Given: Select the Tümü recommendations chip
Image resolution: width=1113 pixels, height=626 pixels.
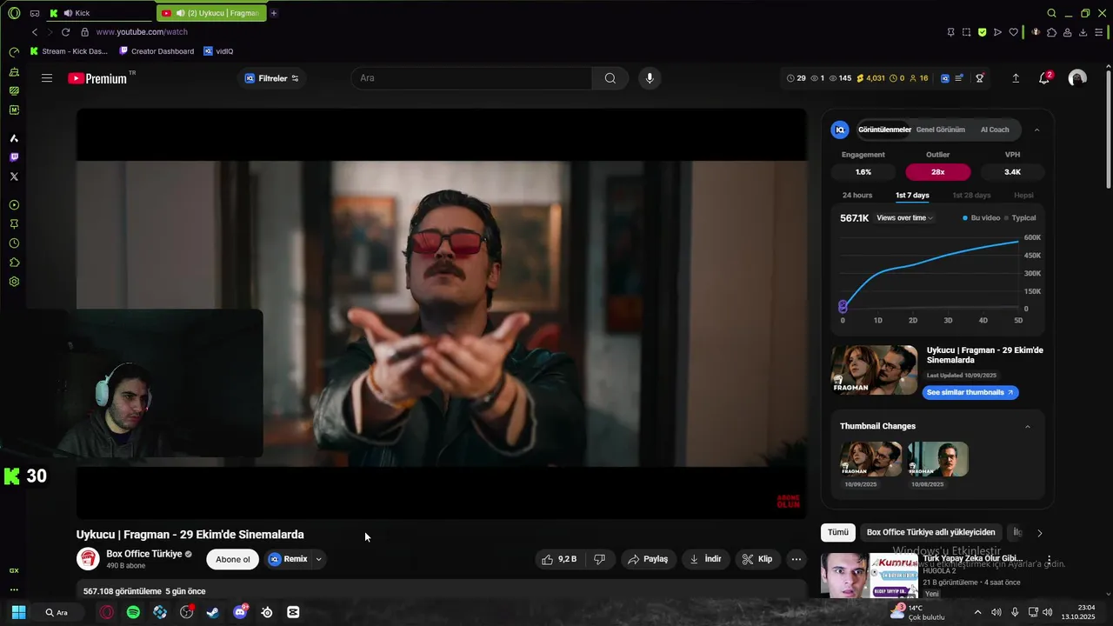Looking at the screenshot, I should click(837, 532).
